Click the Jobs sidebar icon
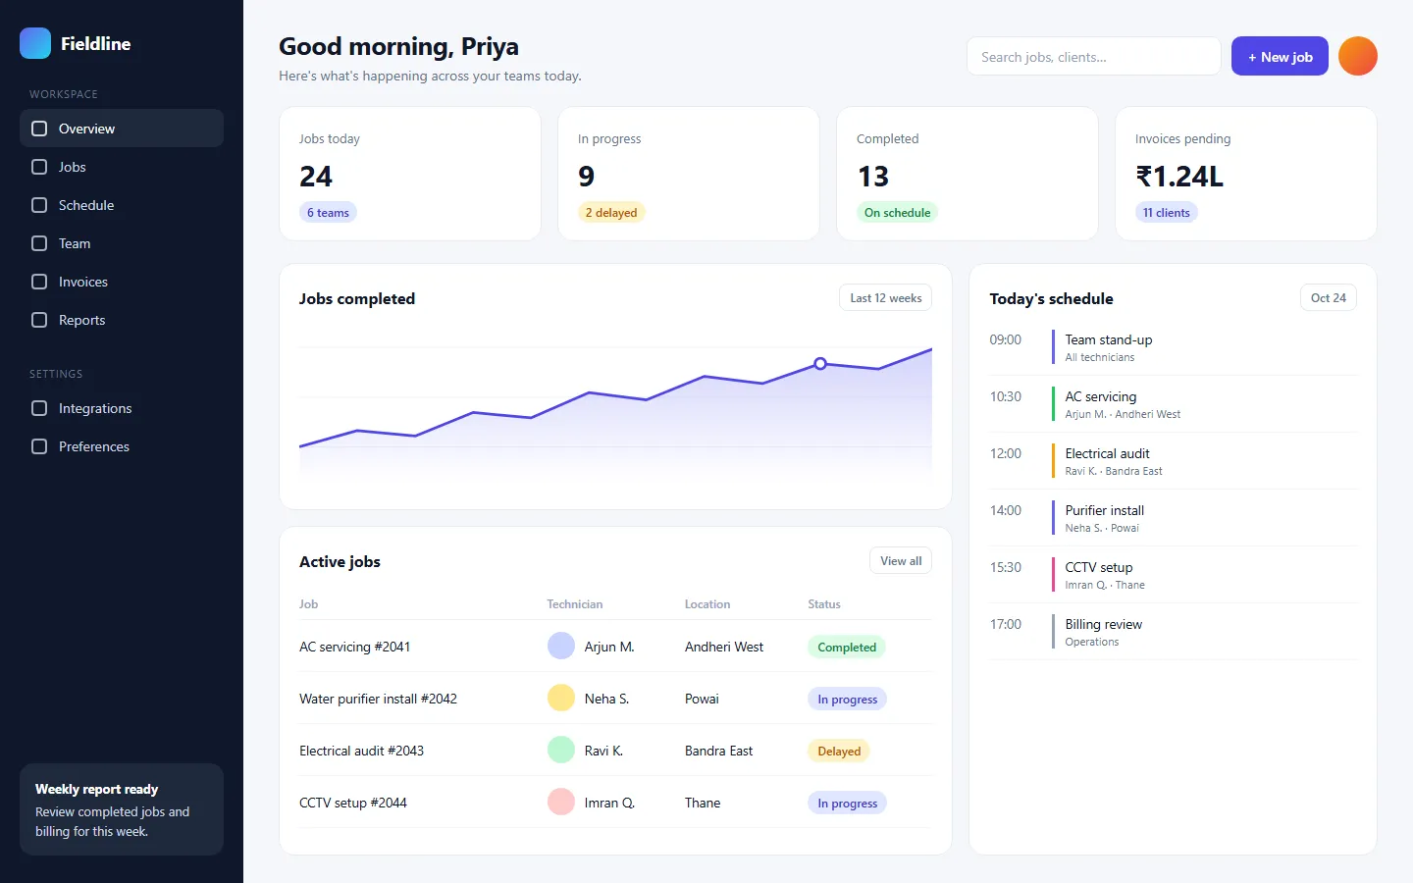Screen dimensions: 1413x883 (39, 167)
